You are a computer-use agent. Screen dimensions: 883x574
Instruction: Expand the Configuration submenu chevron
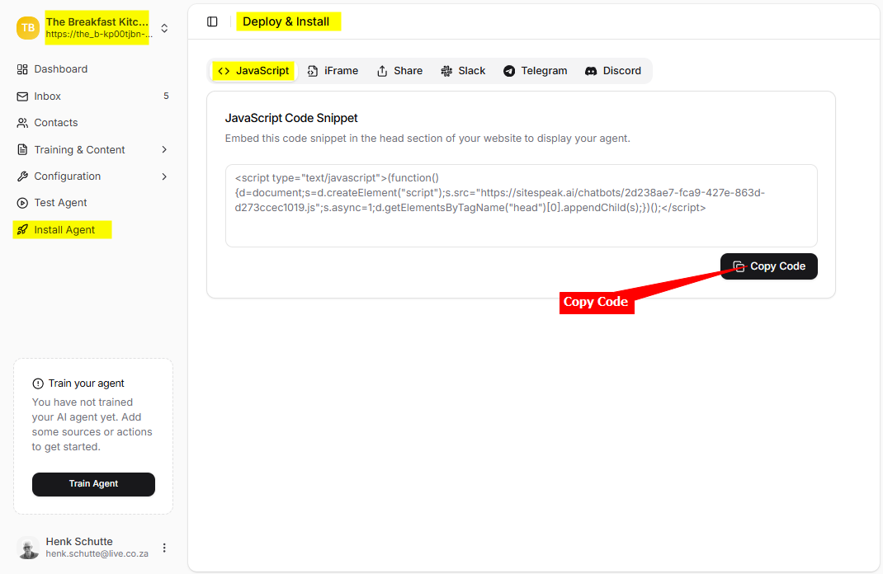[164, 176]
